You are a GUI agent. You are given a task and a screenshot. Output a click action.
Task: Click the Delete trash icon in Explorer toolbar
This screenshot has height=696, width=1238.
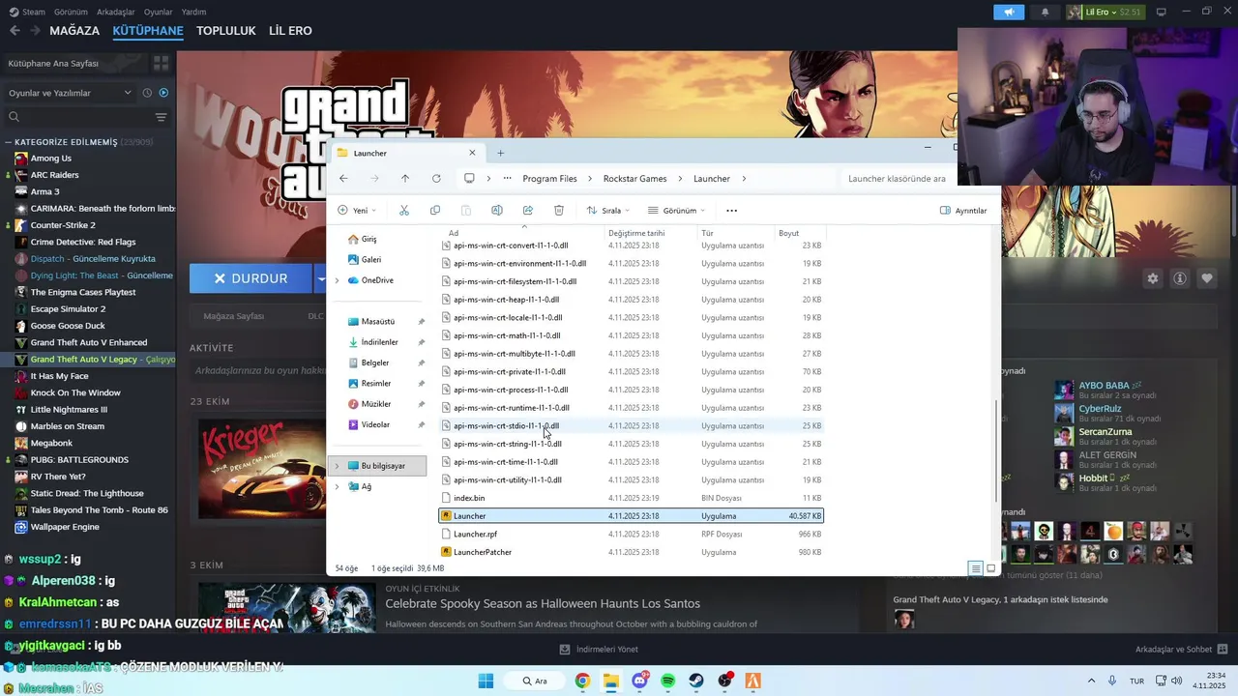559,210
